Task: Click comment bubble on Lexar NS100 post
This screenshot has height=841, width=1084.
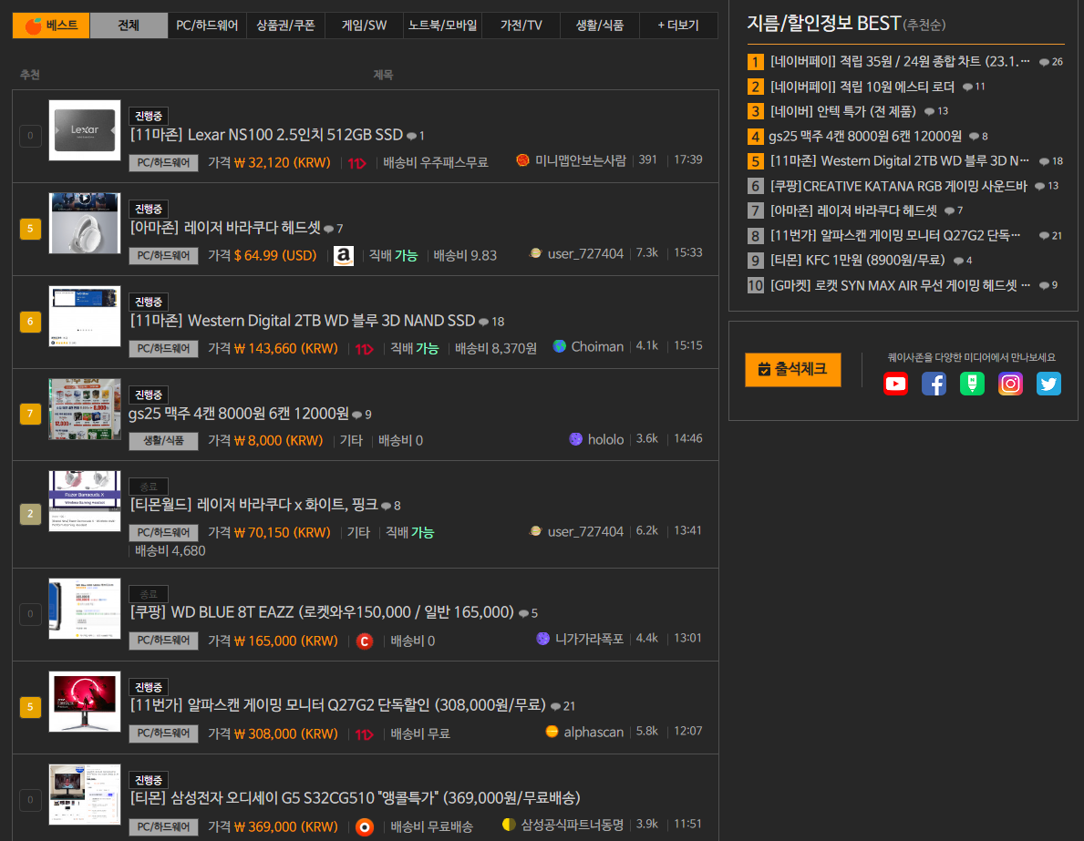Action: (411, 136)
